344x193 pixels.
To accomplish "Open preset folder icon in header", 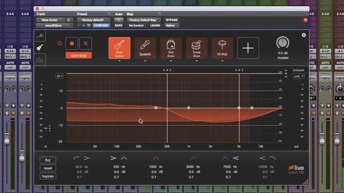I will tap(89, 26).
